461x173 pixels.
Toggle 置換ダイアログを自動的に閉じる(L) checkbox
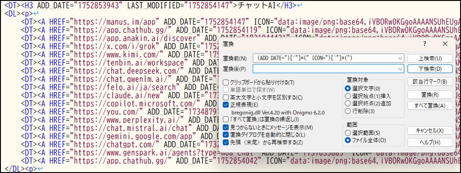226,135
